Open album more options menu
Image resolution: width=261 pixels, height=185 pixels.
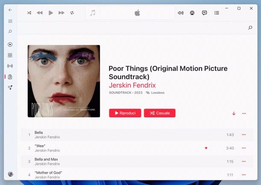(x=244, y=113)
